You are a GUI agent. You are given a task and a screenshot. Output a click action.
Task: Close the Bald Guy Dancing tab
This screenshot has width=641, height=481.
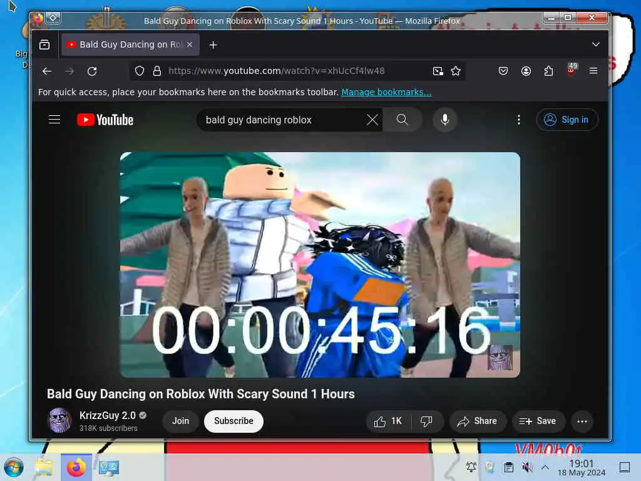[x=190, y=44]
